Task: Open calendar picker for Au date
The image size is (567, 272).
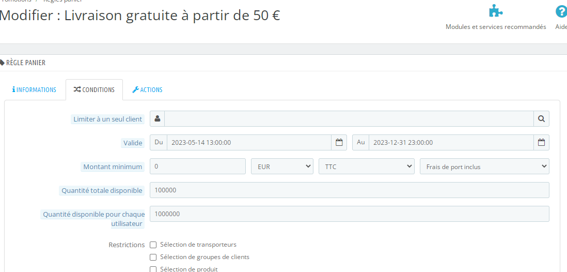Action: point(541,143)
